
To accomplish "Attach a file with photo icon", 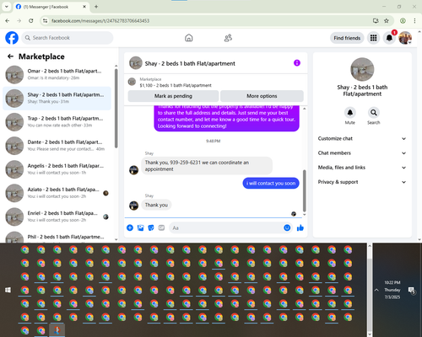I will click(140, 227).
